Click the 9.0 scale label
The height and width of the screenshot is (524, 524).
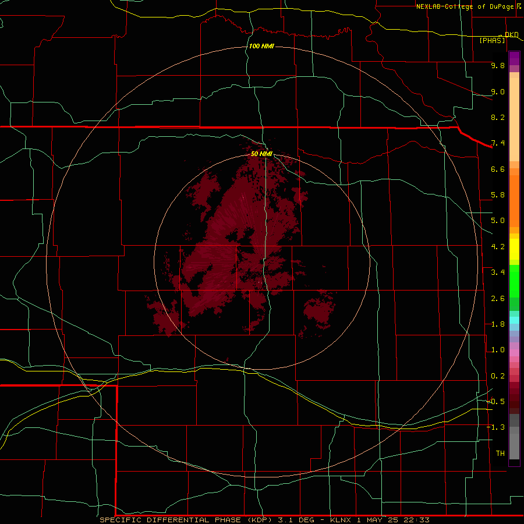click(x=498, y=91)
